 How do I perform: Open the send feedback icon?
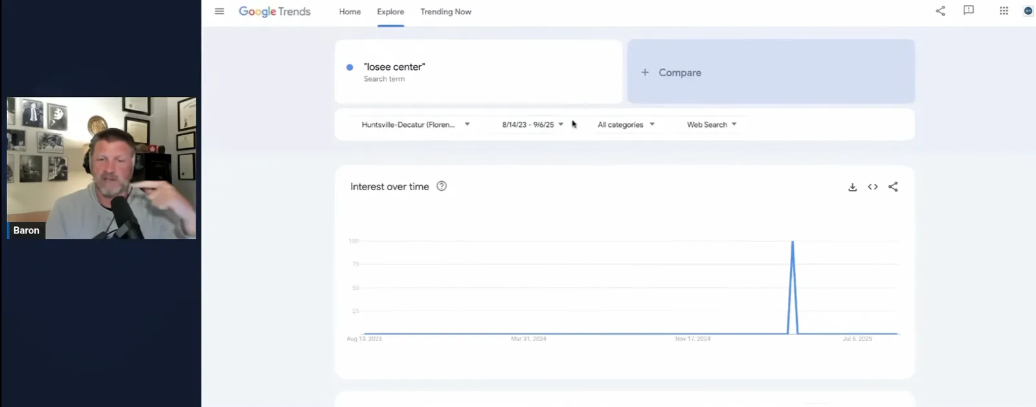[969, 10]
